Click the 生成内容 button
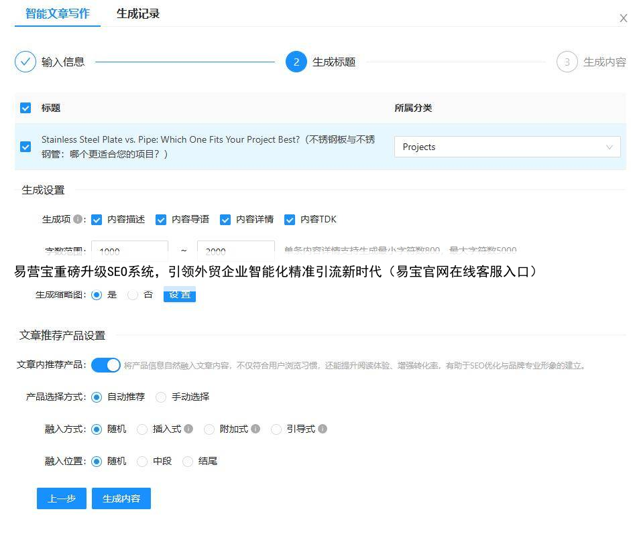 coord(121,498)
